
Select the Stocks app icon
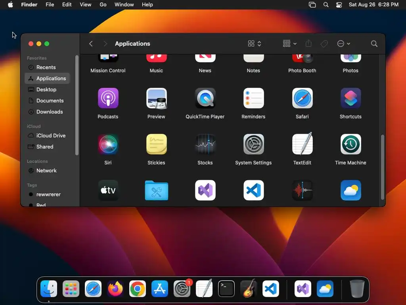click(205, 144)
